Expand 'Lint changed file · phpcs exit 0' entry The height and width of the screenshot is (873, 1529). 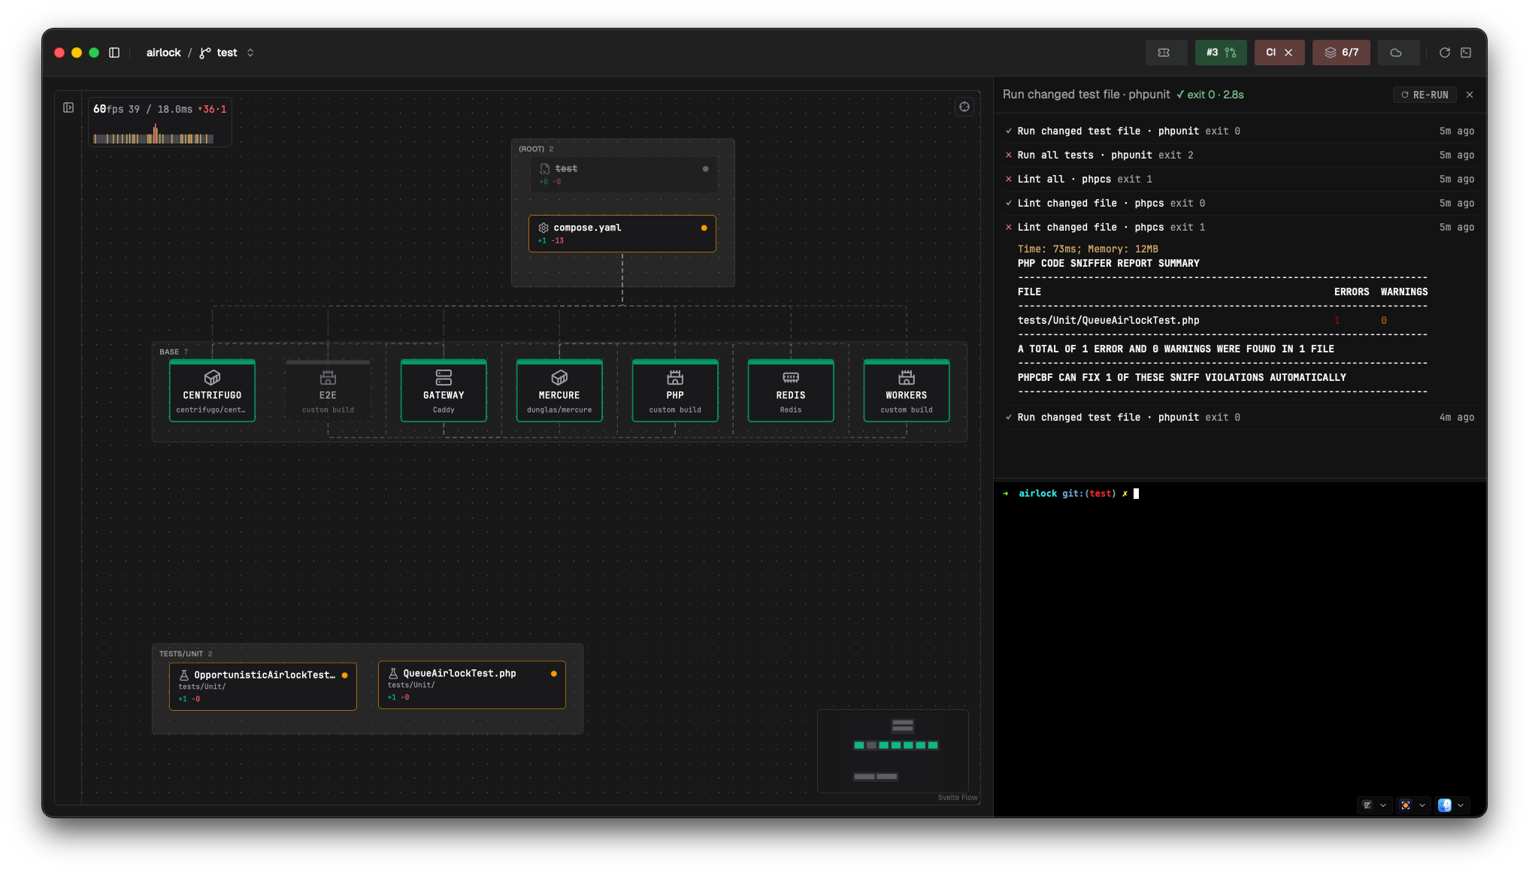pyautogui.click(x=1240, y=204)
